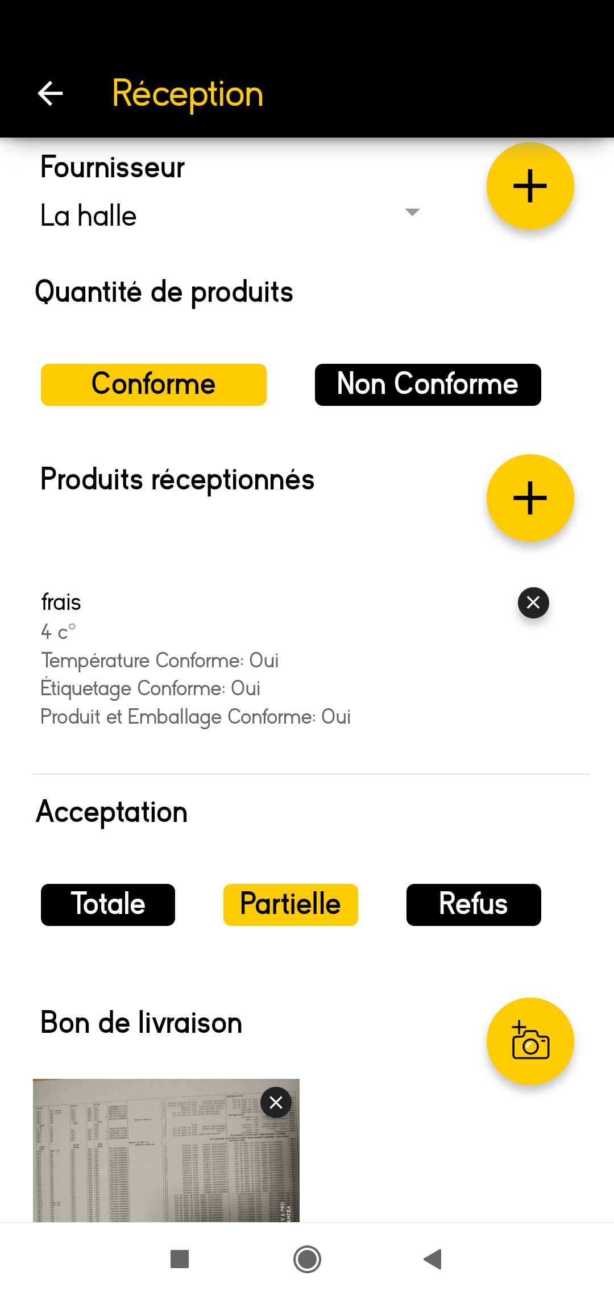
Task: Go back using the header arrow
Action: click(50, 93)
